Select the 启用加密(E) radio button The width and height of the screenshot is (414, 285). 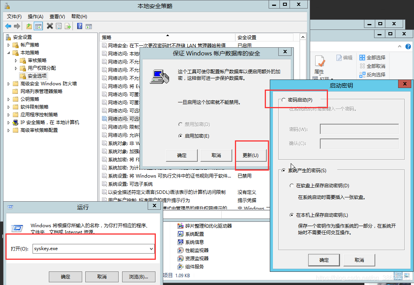[180, 136]
